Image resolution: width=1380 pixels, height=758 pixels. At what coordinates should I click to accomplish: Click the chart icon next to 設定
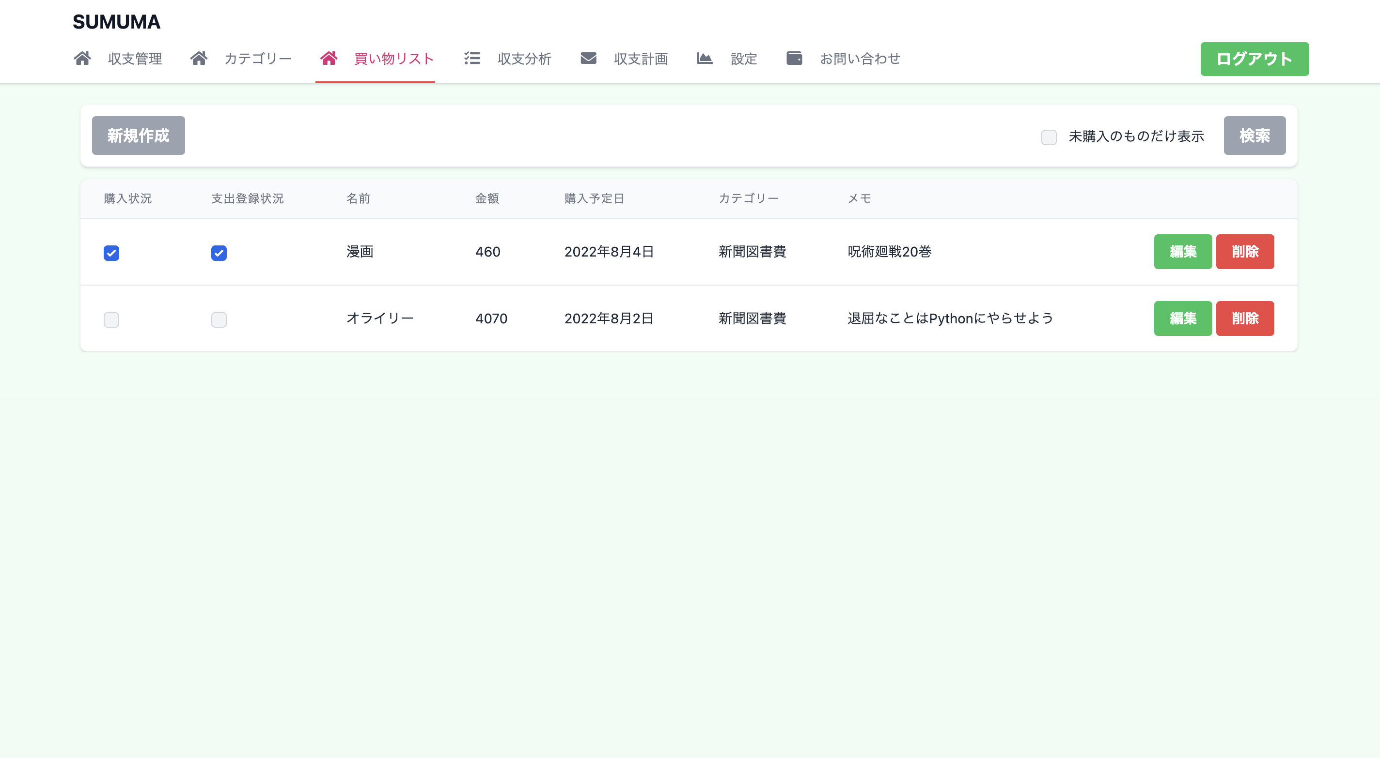(705, 59)
